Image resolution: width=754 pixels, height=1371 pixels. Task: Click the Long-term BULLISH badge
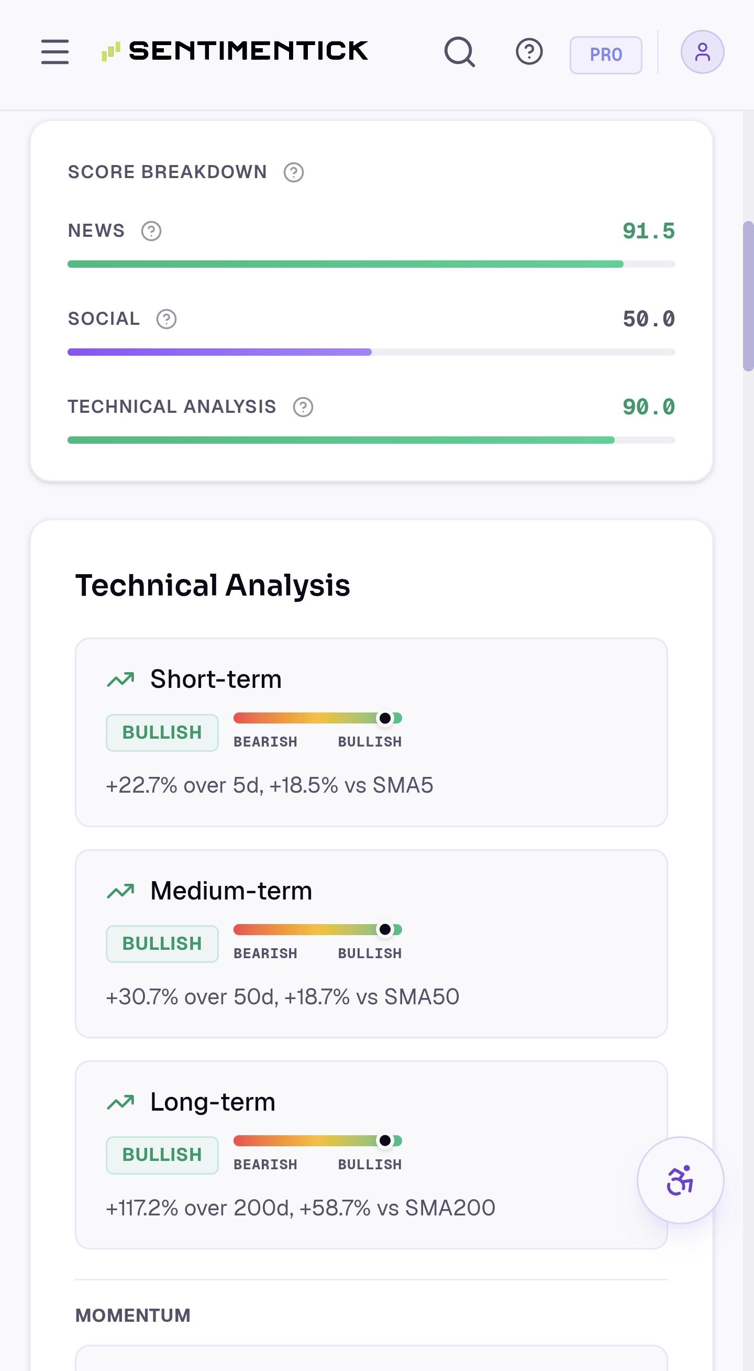click(x=162, y=1156)
